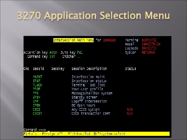The width and height of the screenshot is (187, 140).
Task: Click F3-sign off in the key bar
Action: pyautogui.click(x=52, y=134)
